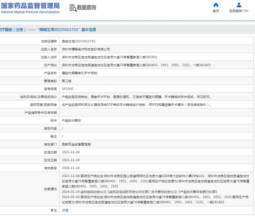Click the 2024-01-19 change record entry
255x216 pixels.
140,192
